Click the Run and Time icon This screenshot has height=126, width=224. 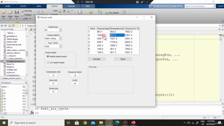124,12
